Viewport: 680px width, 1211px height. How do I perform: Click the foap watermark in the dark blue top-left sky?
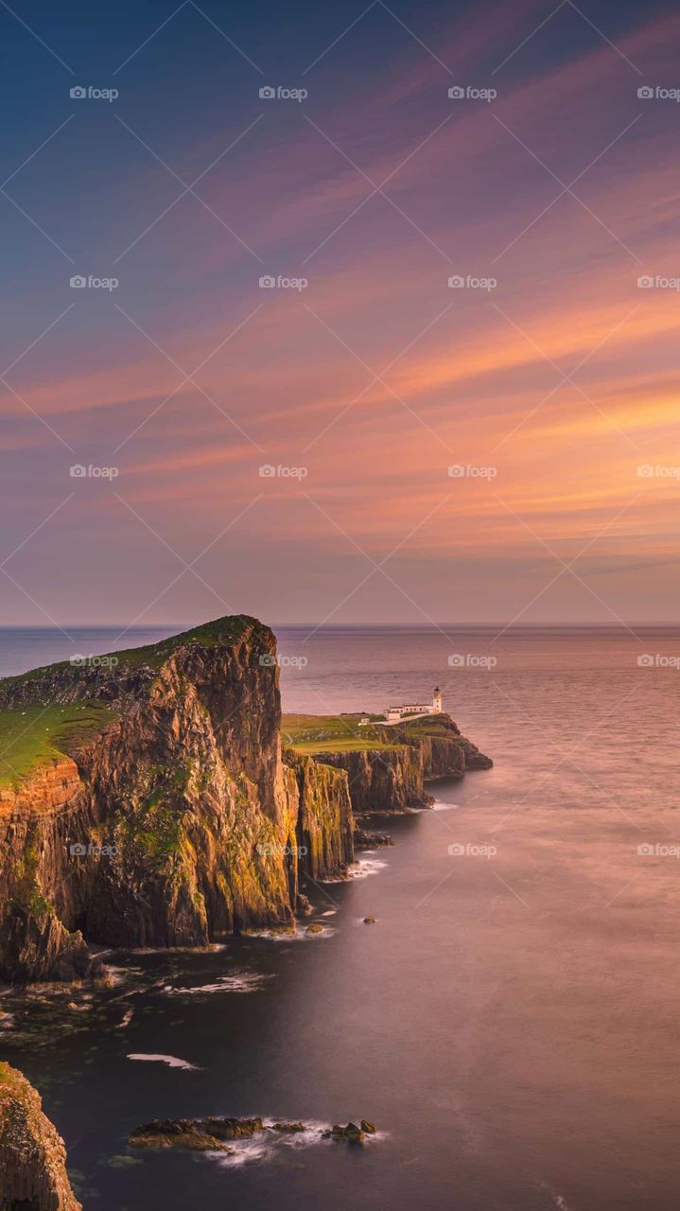pos(94,94)
